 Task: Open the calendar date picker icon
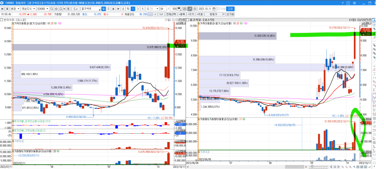(214, 9)
